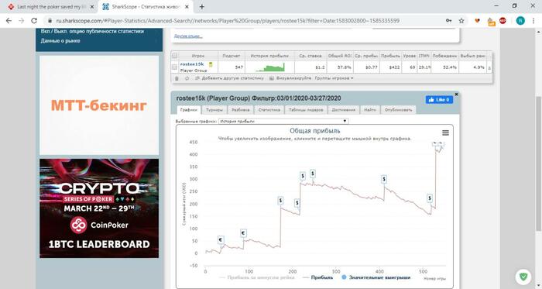Image resolution: width=542 pixels, height=289 pixels.
Task: Switch to the 'Статистика' tab
Action: [269, 110]
